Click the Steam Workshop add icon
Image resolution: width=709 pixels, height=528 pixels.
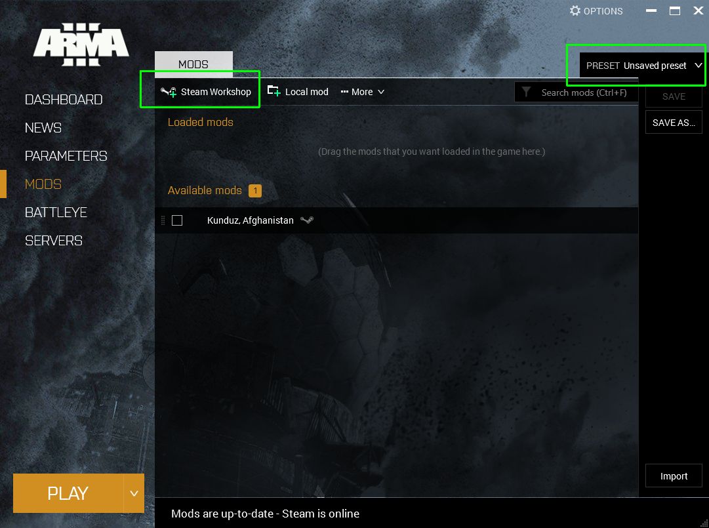pos(169,92)
